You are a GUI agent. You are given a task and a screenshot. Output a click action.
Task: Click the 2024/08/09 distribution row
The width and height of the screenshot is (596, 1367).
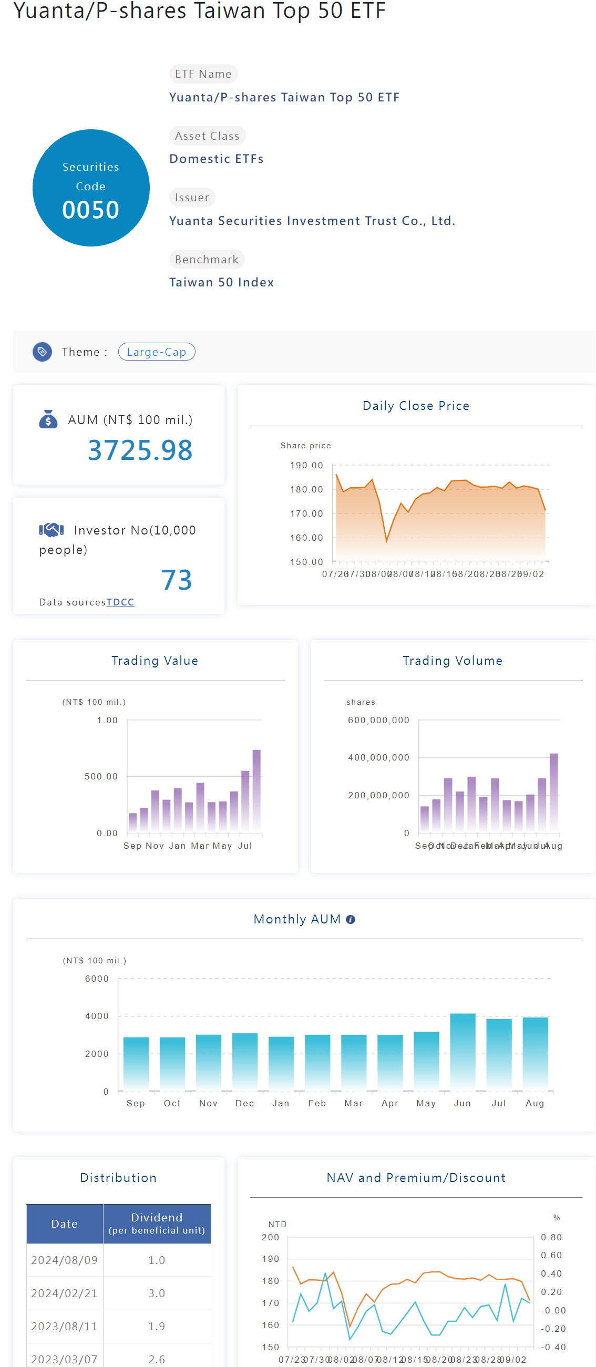pos(118,1260)
